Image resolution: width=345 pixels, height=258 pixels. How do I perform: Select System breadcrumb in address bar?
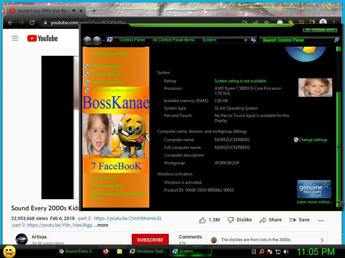(209, 40)
